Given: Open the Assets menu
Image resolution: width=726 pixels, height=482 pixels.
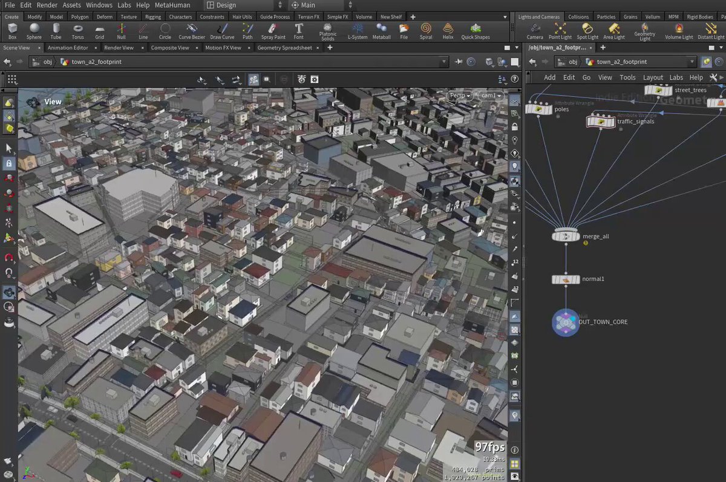Looking at the screenshot, I should 72,5.
